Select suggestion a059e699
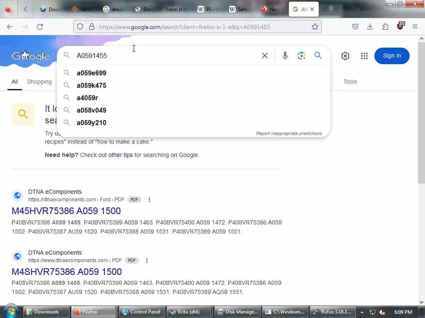The width and height of the screenshot is (425, 318). [193, 73]
